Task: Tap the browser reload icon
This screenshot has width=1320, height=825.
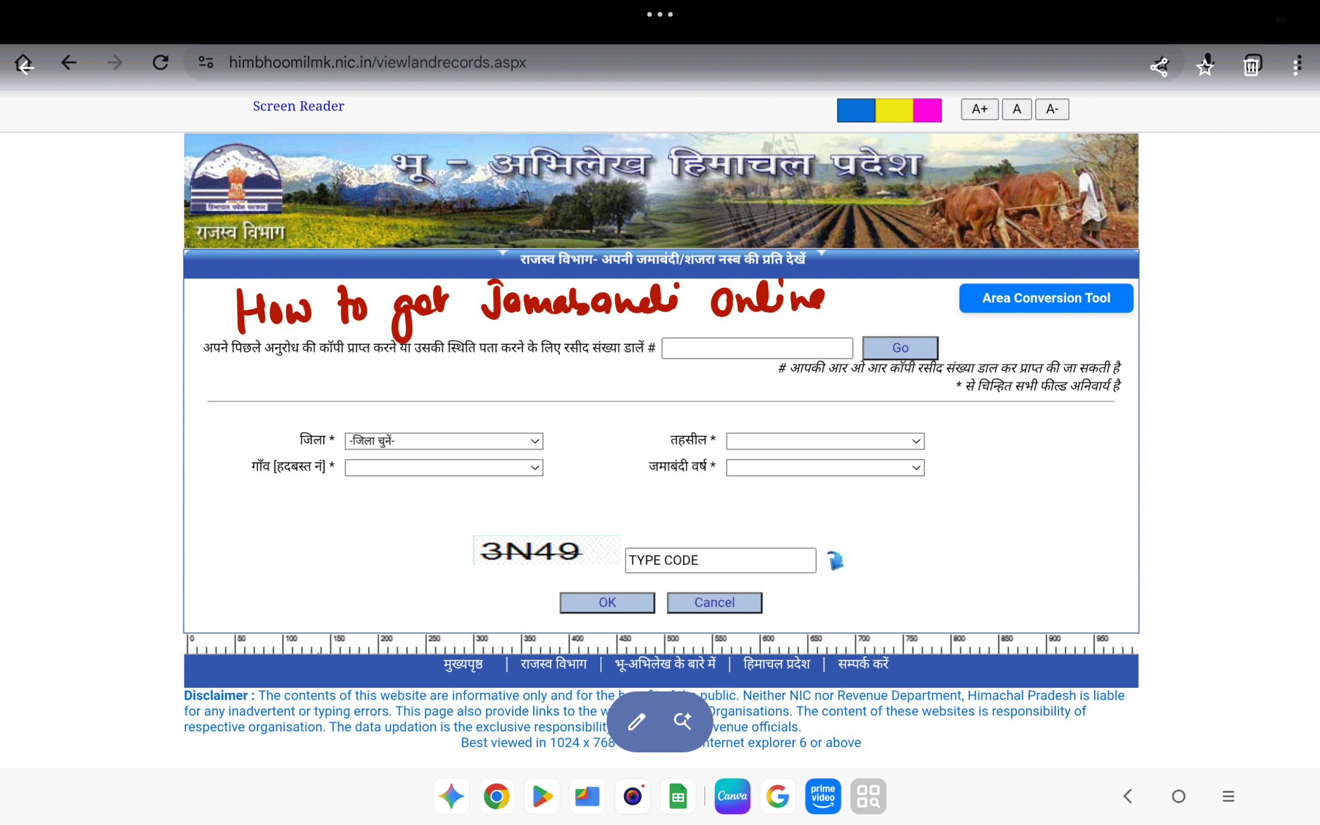Action: click(160, 63)
